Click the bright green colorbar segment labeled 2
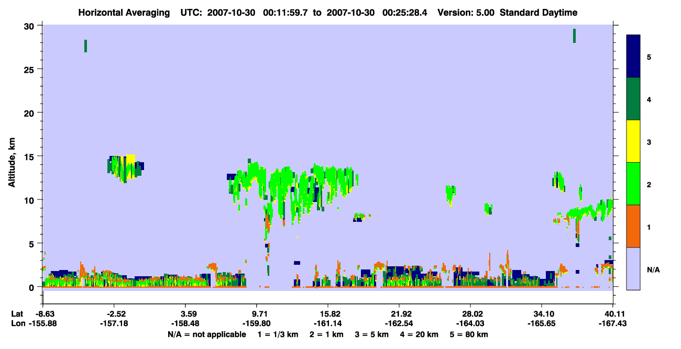The image size is (681, 349). (633, 184)
